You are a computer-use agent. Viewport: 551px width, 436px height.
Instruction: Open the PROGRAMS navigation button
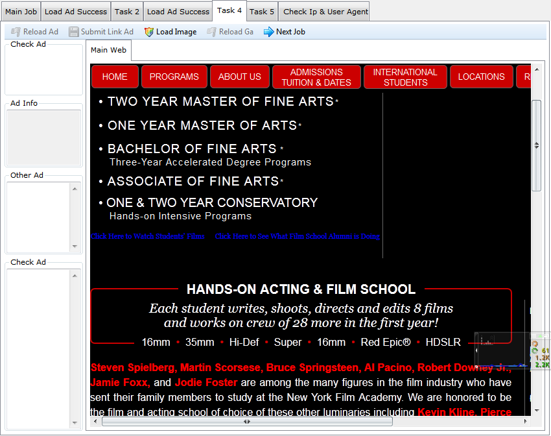(x=174, y=77)
